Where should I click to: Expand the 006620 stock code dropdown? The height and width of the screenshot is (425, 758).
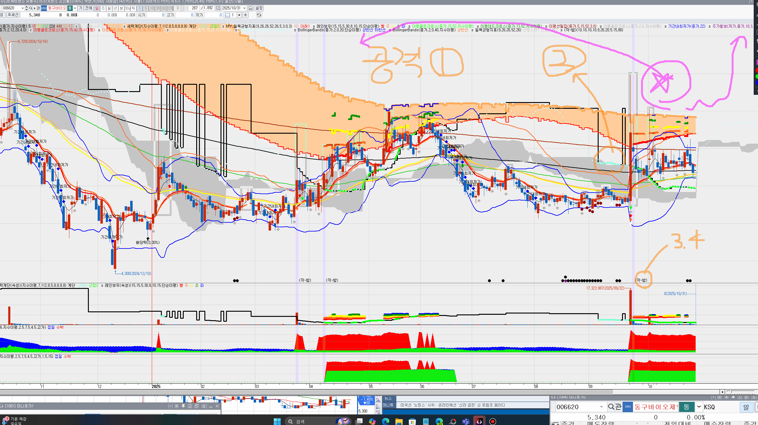click(23, 8)
